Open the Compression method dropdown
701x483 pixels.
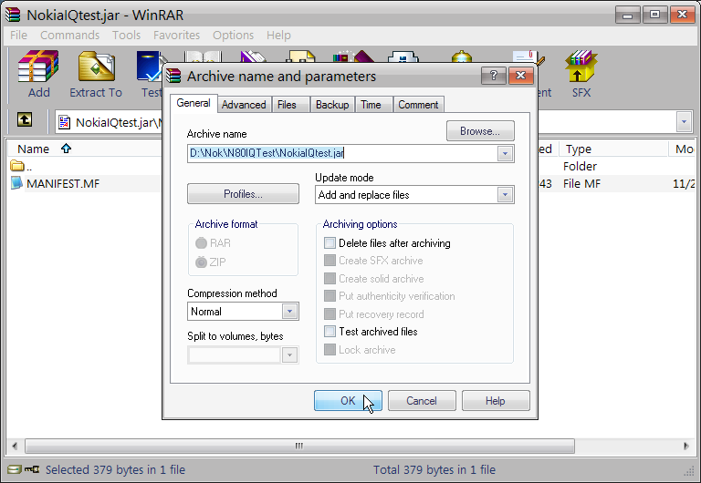click(289, 311)
